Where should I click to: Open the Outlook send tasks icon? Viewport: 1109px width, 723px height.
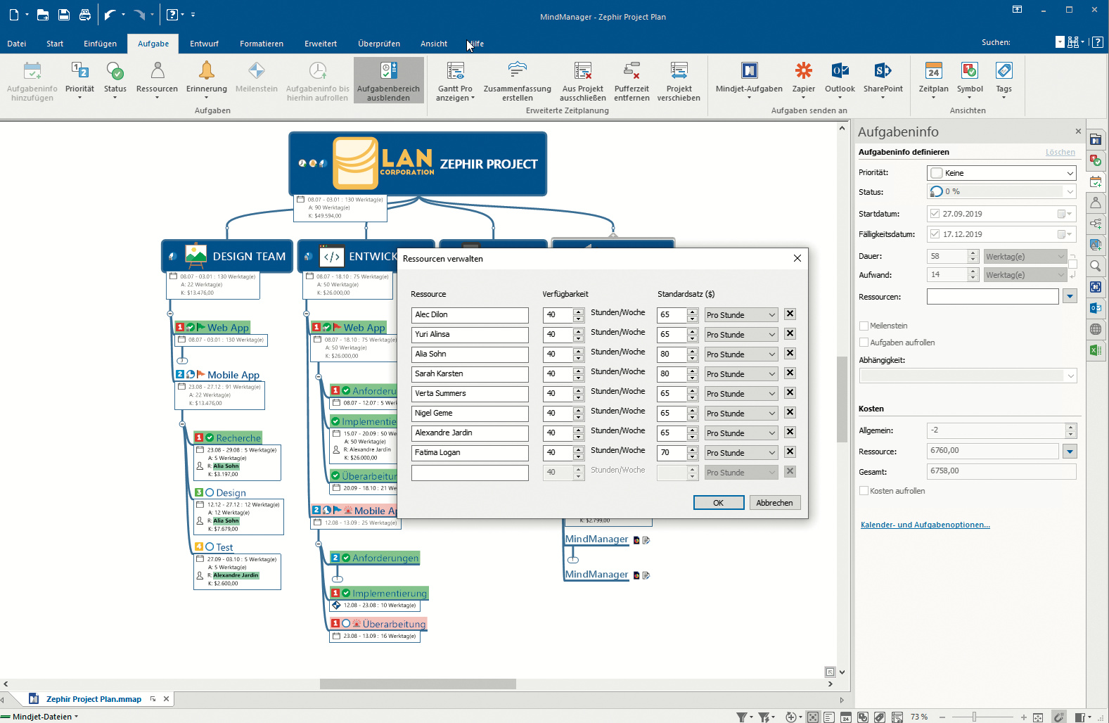(840, 71)
